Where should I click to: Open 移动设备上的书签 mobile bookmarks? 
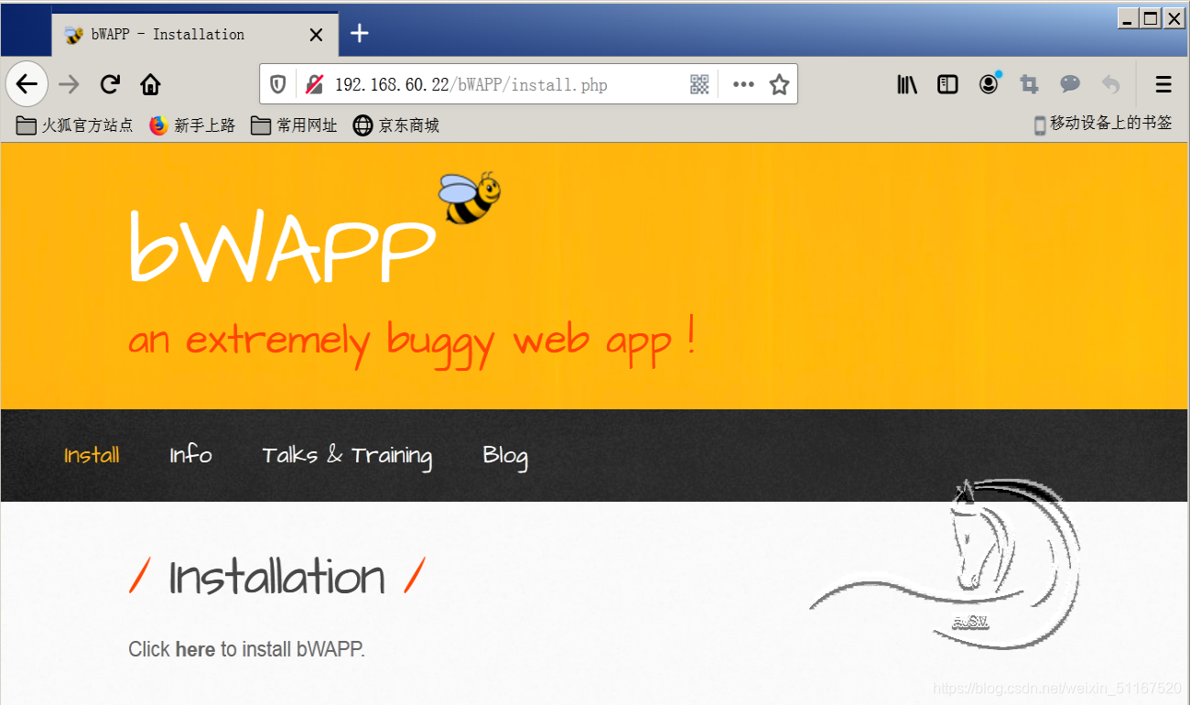(1103, 124)
